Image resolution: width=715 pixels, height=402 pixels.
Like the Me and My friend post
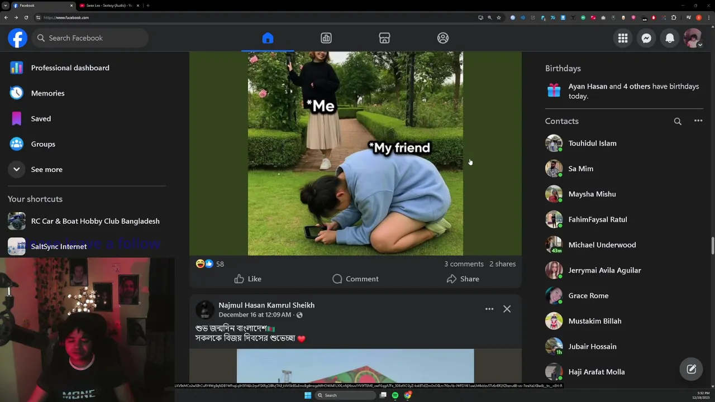pos(248,279)
